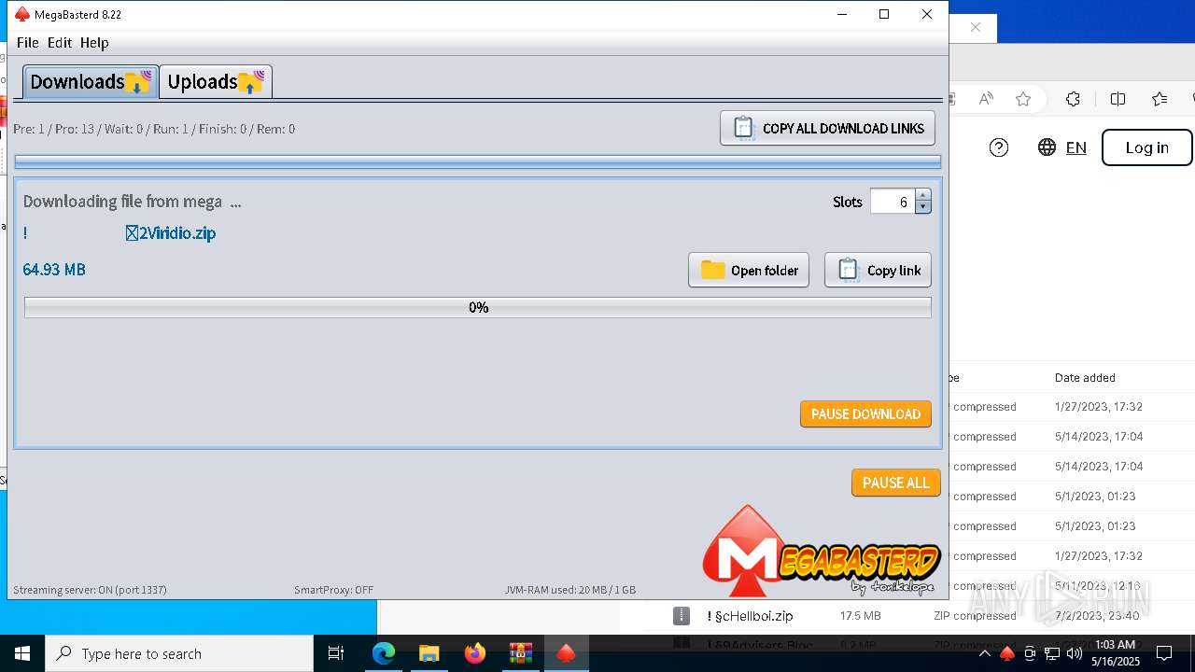The height and width of the screenshot is (672, 1195).
Task: Click the Meet Now tray icon
Action: click(1030, 653)
